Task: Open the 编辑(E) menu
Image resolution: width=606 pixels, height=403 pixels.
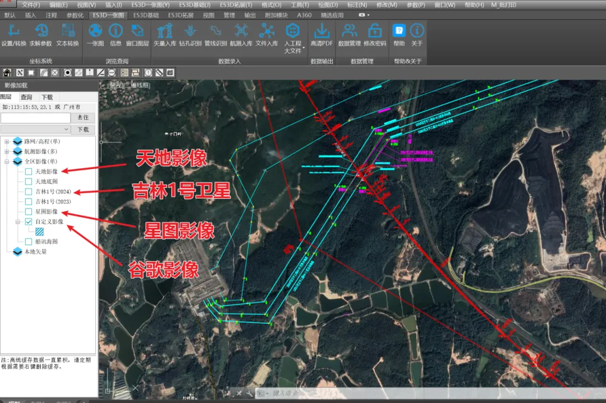Action: (58, 5)
